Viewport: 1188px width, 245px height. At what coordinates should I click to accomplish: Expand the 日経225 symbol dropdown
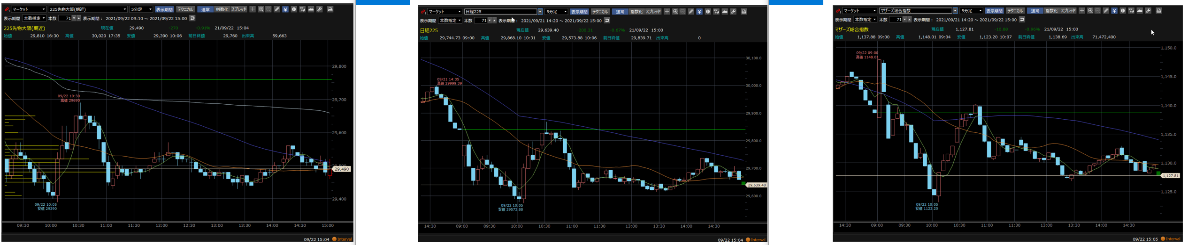click(540, 12)
